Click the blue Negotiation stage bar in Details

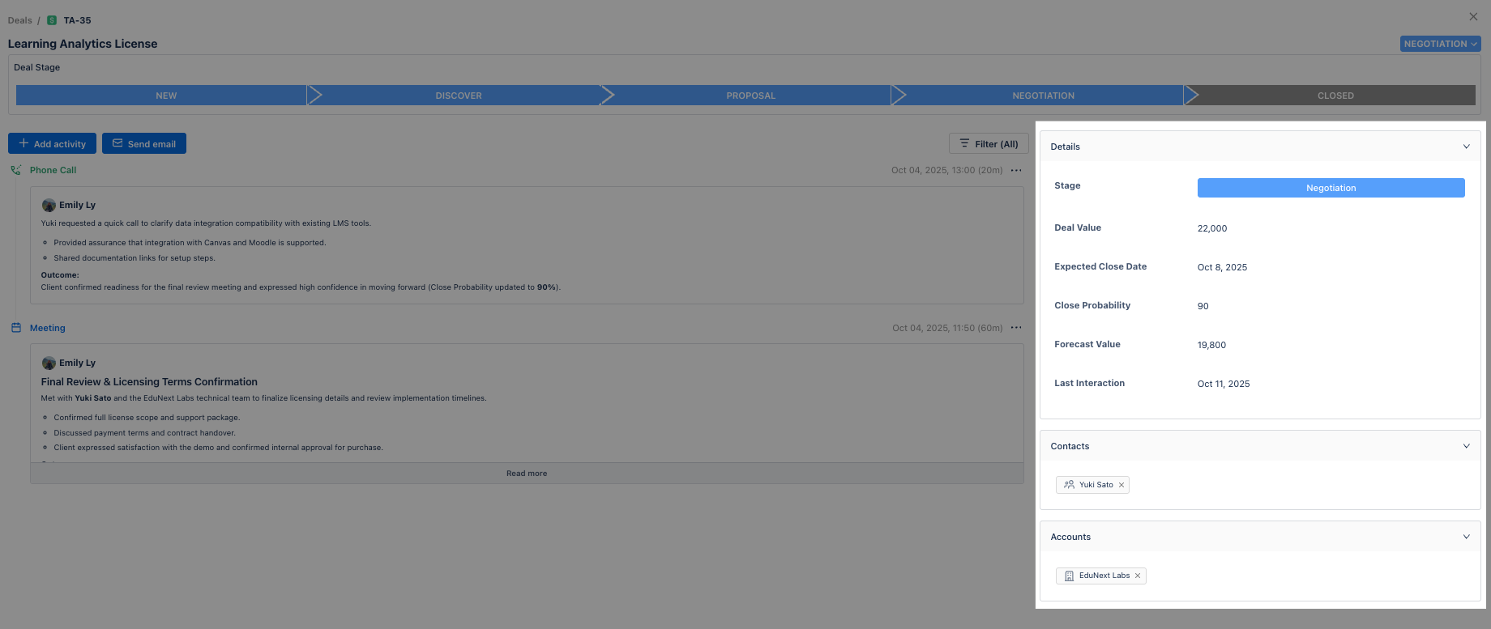click(1331, 188)
